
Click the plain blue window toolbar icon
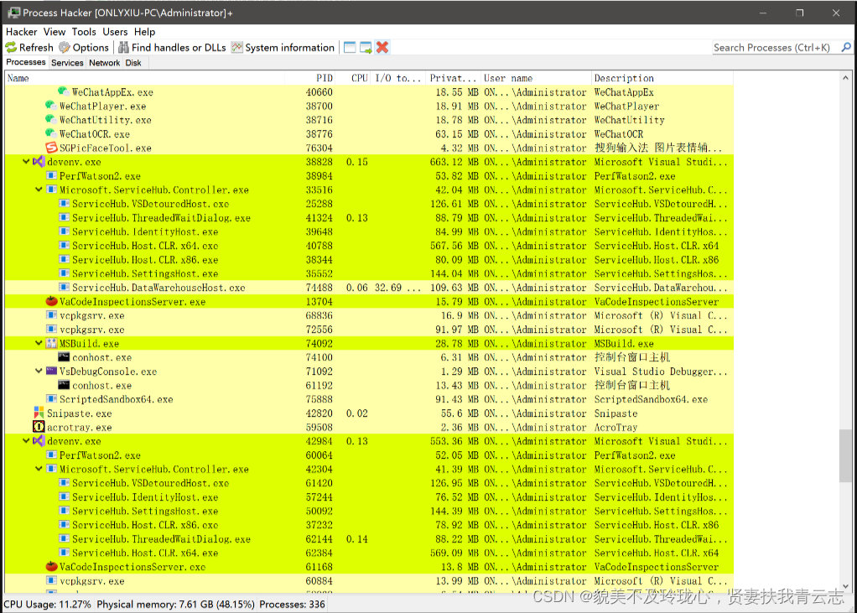[349, 48]
